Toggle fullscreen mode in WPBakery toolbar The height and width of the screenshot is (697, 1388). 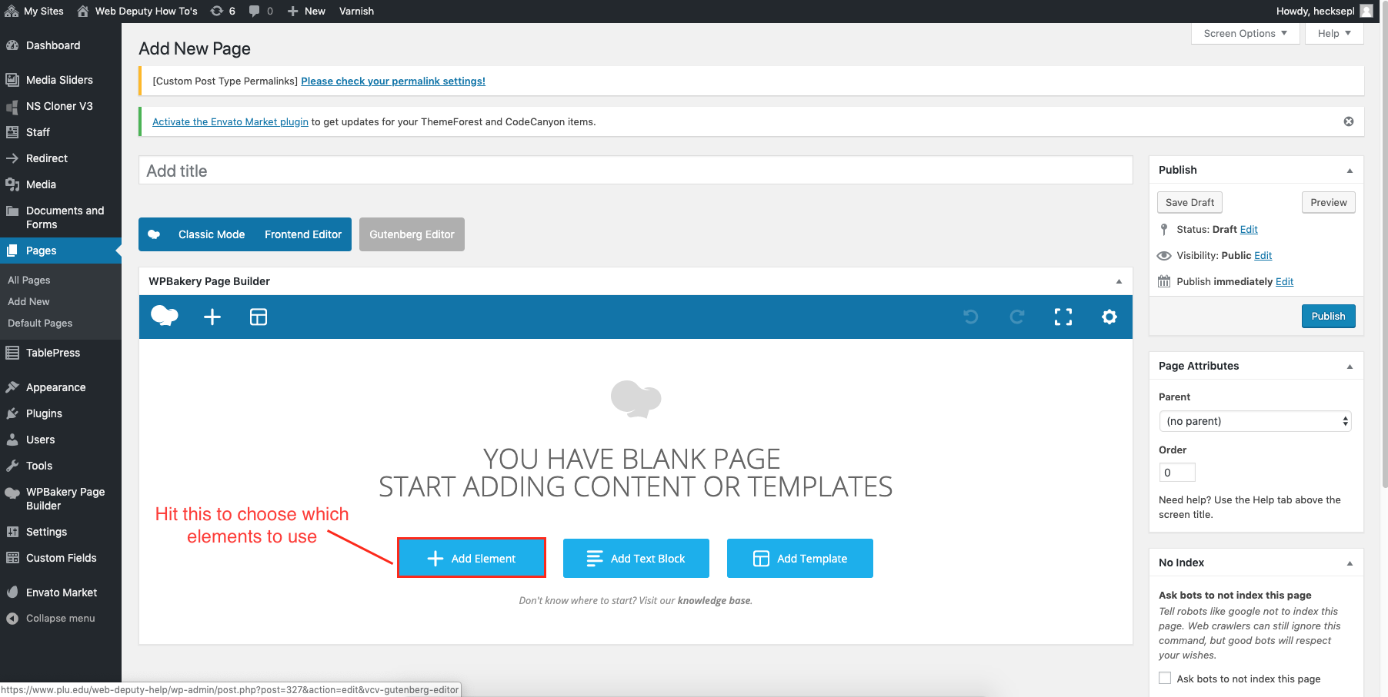pyautogui.click(x=1063, y=317)
